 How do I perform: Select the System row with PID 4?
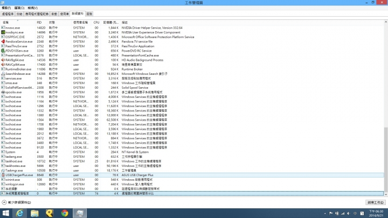[192, 152]
